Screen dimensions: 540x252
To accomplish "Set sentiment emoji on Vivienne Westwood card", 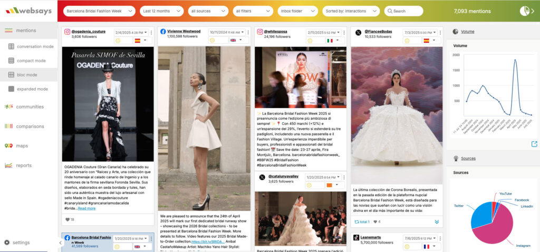I will click(212, 40).
